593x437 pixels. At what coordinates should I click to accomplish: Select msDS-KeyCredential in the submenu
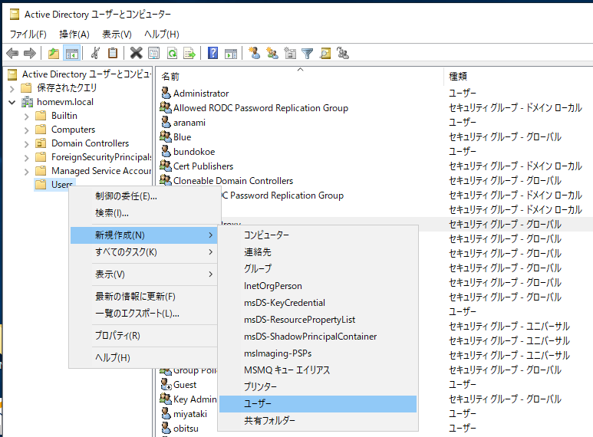pos(318,303)
